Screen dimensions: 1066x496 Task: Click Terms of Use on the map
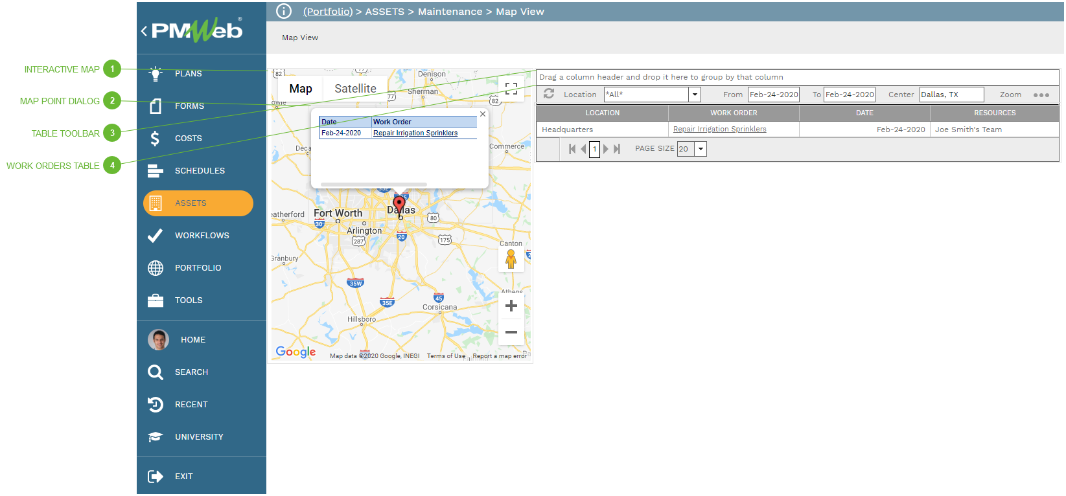[x=446, y=356]
